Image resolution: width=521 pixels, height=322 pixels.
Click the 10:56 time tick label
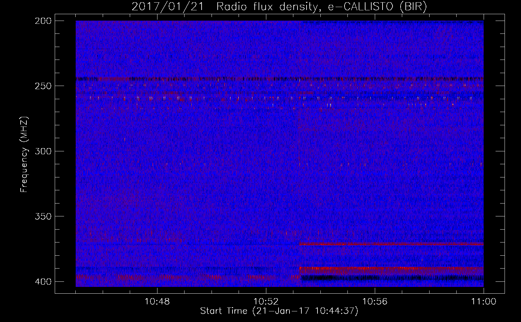375,302
